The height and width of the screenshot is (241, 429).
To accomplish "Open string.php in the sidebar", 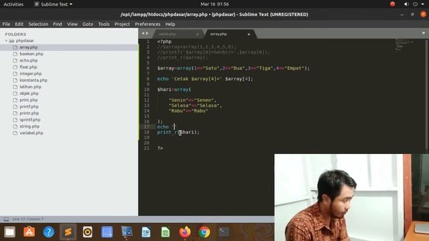I will pyautogui.click(x=29, y=127).
